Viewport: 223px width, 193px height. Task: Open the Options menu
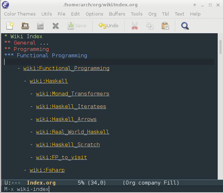coord(95,14)
